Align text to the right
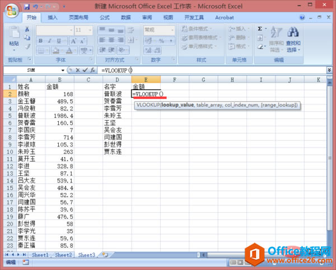336x270 pixels. point(120,40)
